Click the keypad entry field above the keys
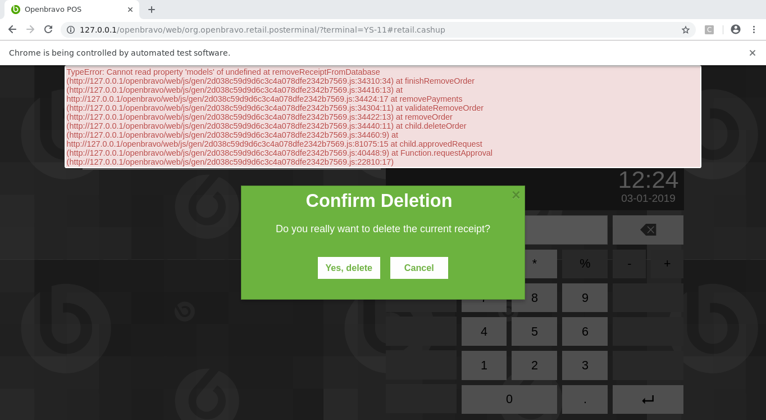 coord(566,230)
